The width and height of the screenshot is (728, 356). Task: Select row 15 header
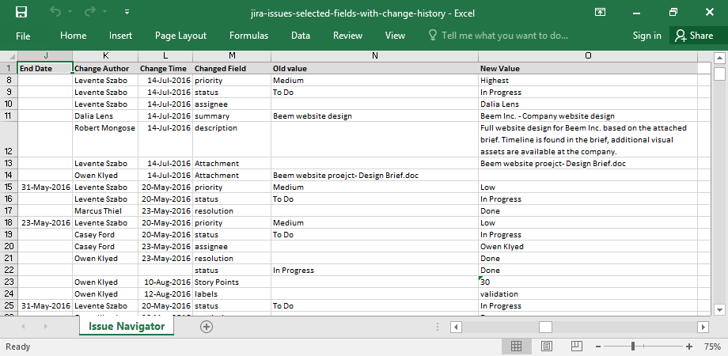point(9,187)
